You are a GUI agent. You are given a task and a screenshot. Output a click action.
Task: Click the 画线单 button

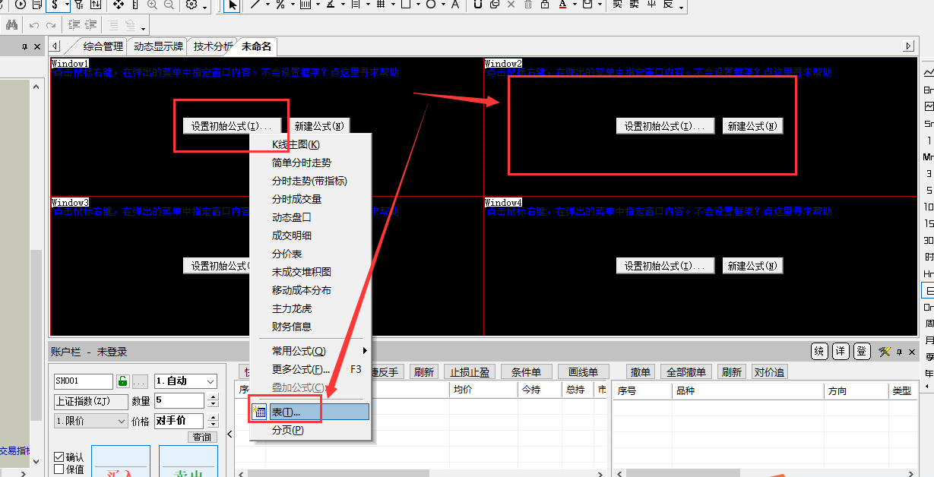(x=584, y=372)
